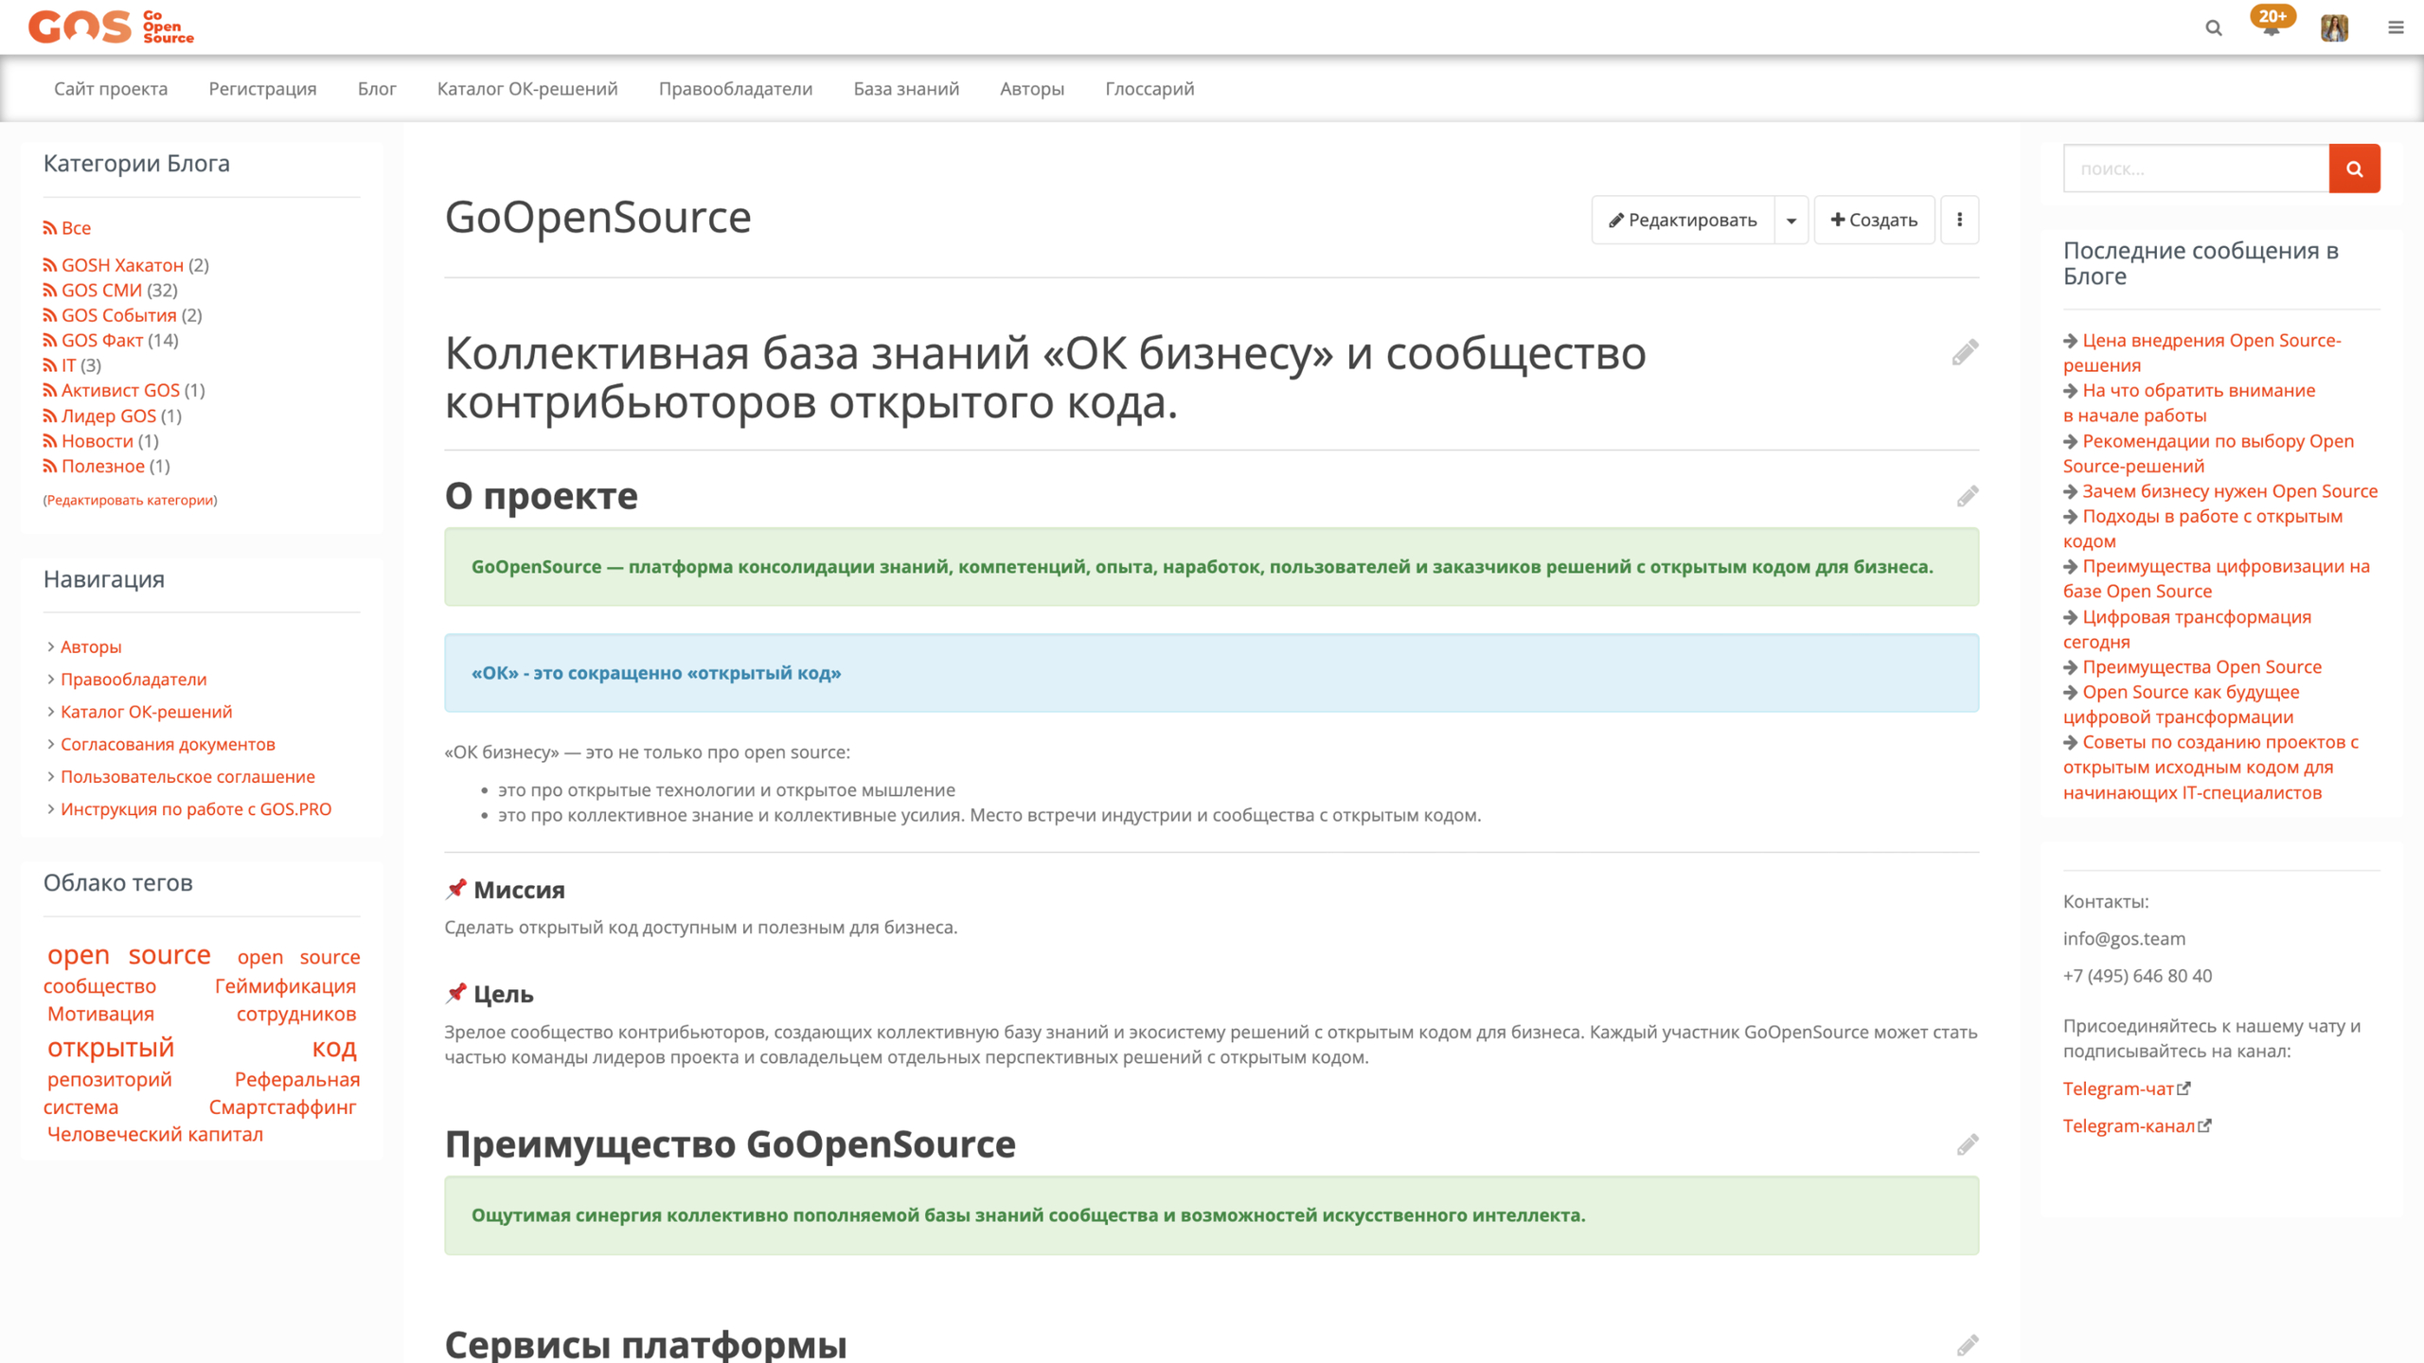The width and height of the screenshot is (2424, 1363).
Task: Open the three-dot page actions menu
Action: click(1958, 219)
